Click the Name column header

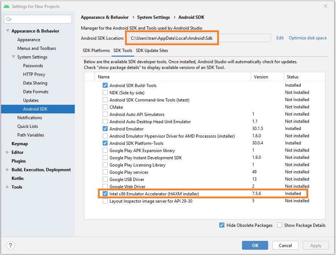pyautogui.click(x=173, y=77)
